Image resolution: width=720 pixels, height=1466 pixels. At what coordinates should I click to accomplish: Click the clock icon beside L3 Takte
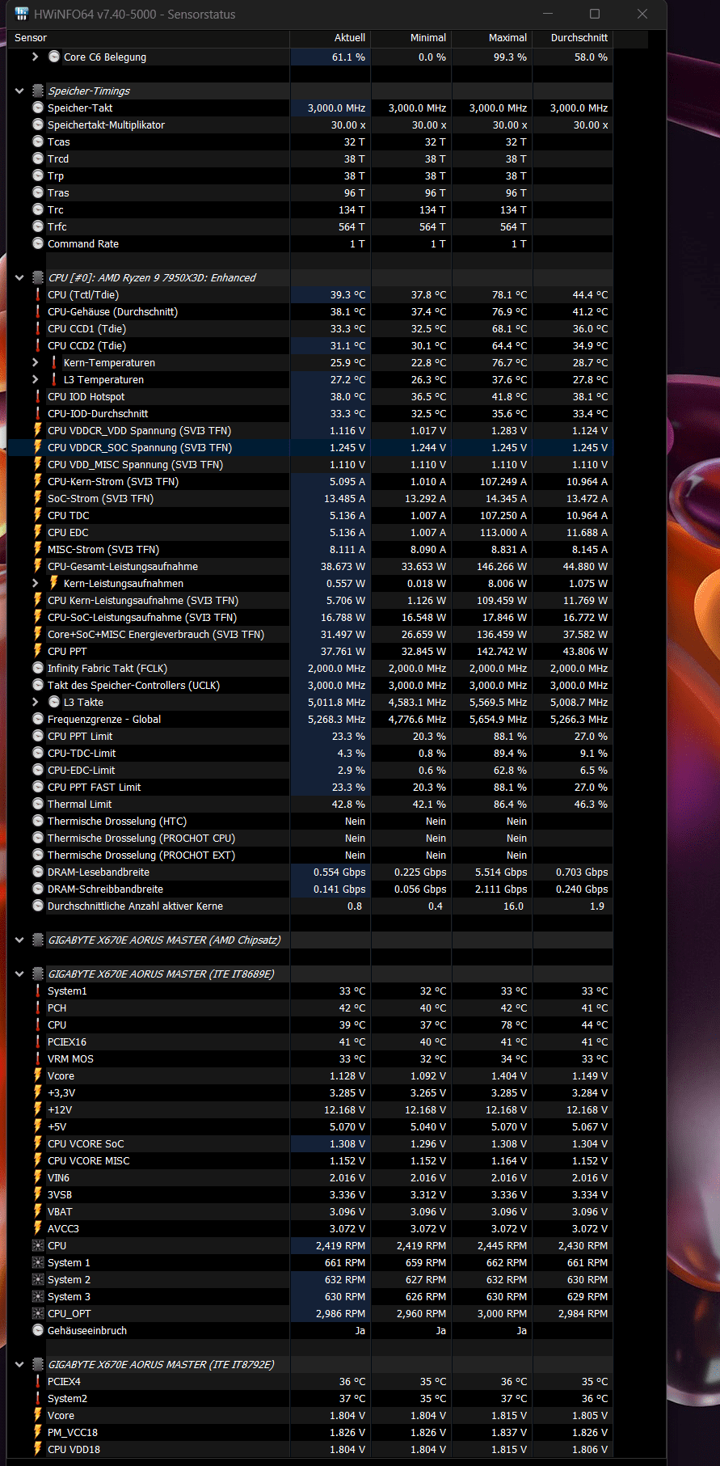point(54,702)
